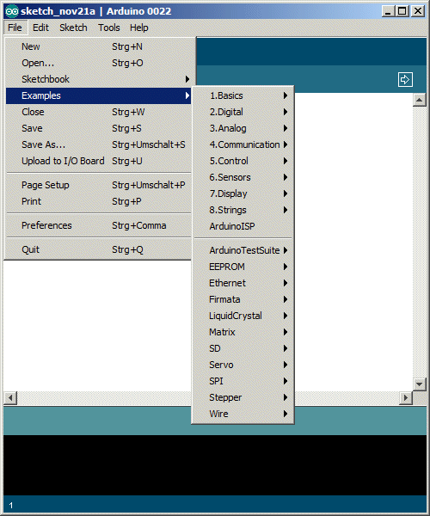Image resolution: width=430 pixels, height=516 pixels.
Task: Expand the Stepper library examples
Action: [x=243, y=397]
